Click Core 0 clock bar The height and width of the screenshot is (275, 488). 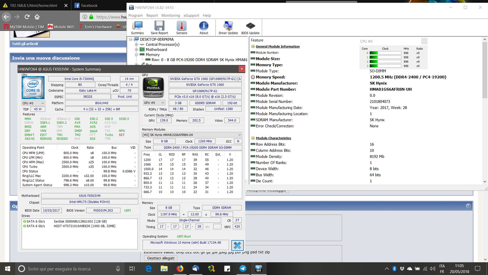(385, 53)
